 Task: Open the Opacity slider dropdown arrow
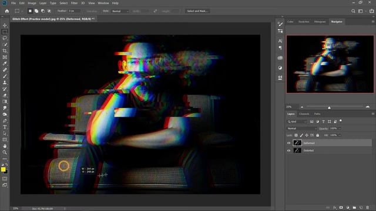[340, 129]
